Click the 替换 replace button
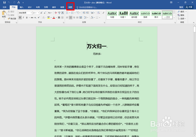Image resolution: width=196 pixels, height=137 pixels. tap(181, 15)
